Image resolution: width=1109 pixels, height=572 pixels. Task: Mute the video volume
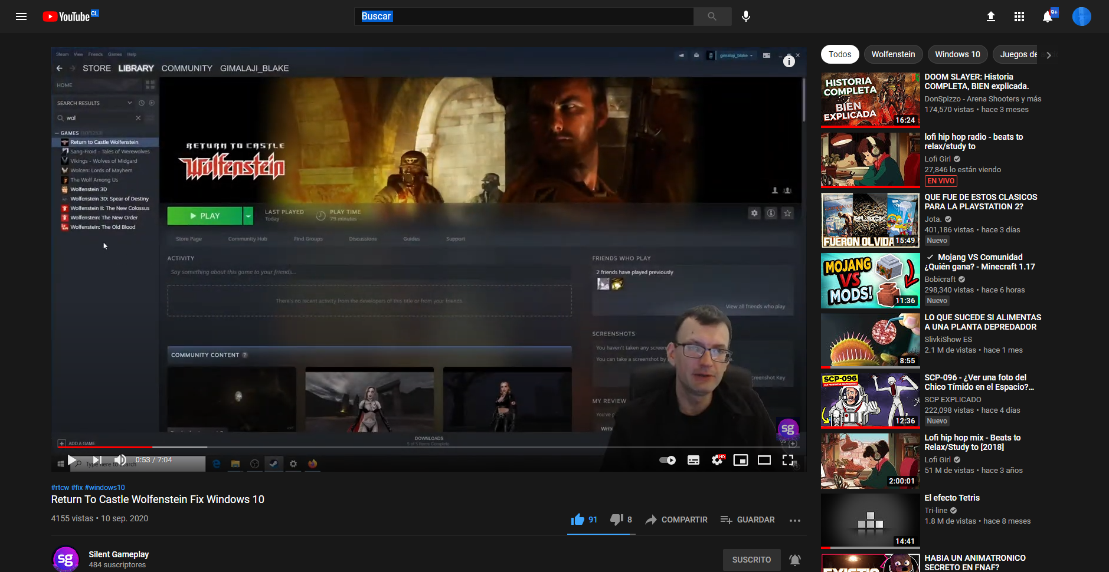tap(120, 460)
